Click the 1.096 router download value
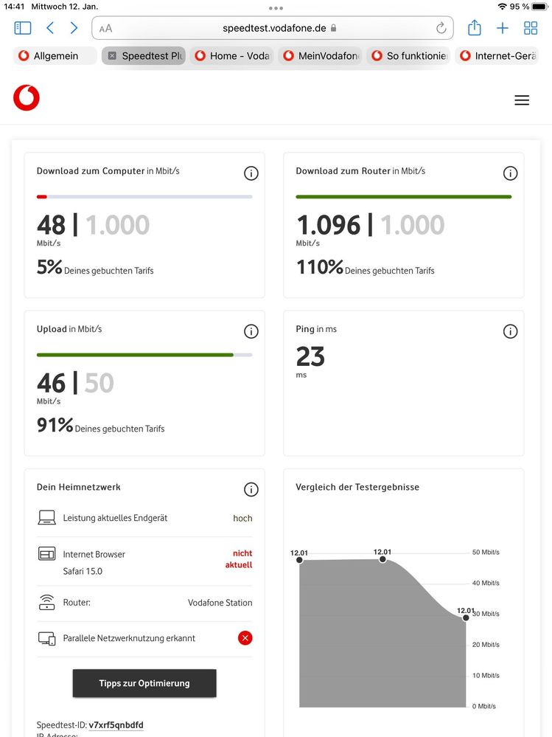Image resolution: width=552 pixels, height=737 pixels. pos(328,225)
